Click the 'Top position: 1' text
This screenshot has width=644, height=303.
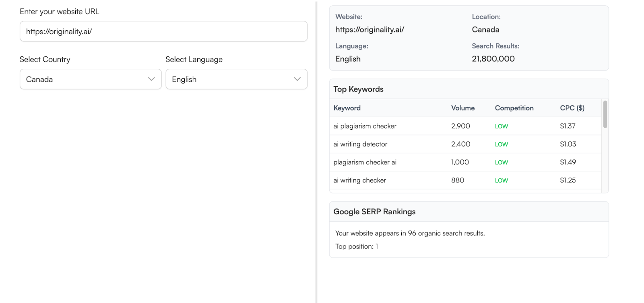(357, 247)
